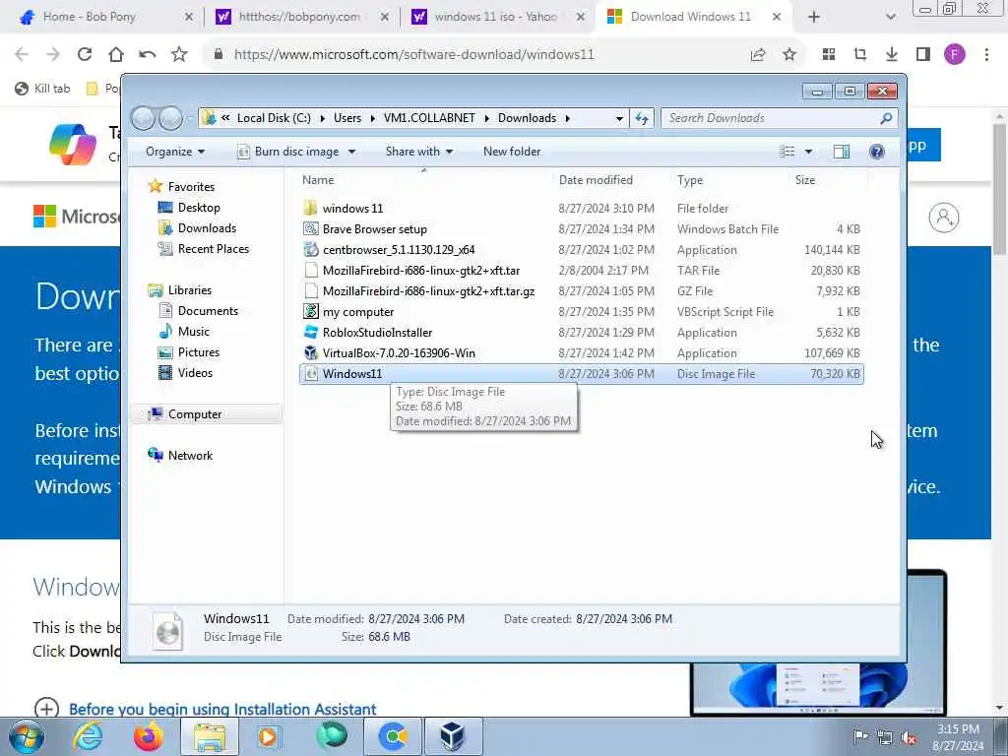Open Recent Places in navigation pane

[x=213, y=249]
